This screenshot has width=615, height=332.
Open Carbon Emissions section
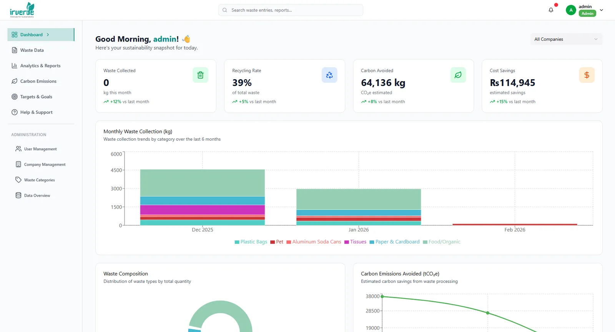click(41, 81)
